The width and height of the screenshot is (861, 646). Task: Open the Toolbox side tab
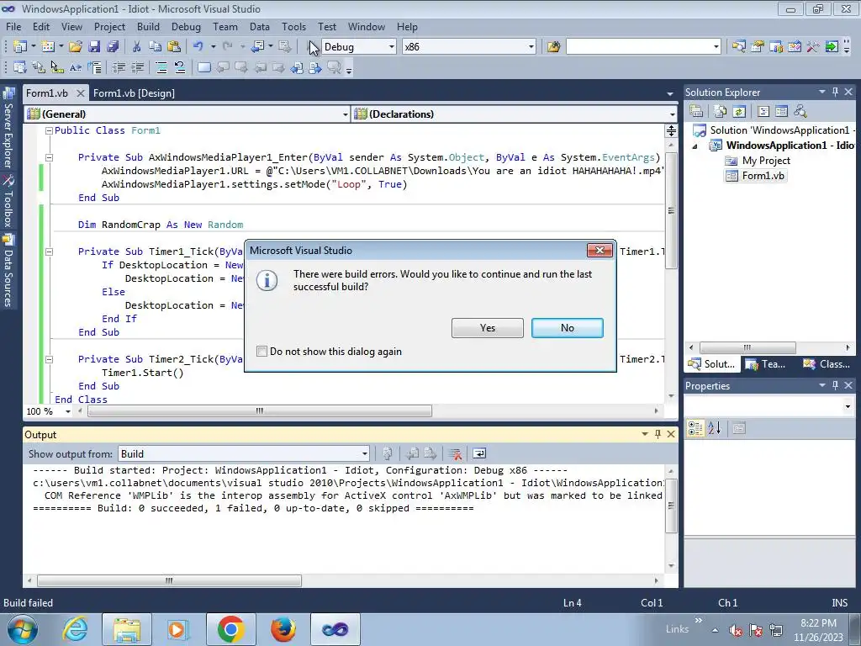[8, 202]
